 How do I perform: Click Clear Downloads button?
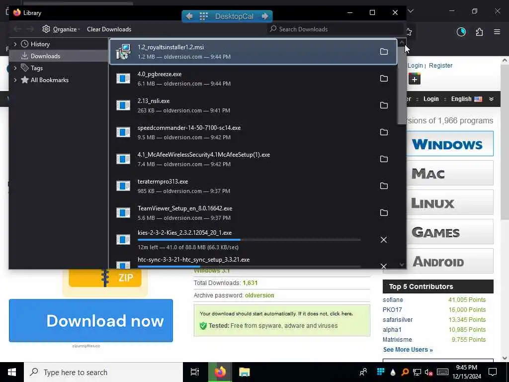pyautogui.click(x=109, y=29)
